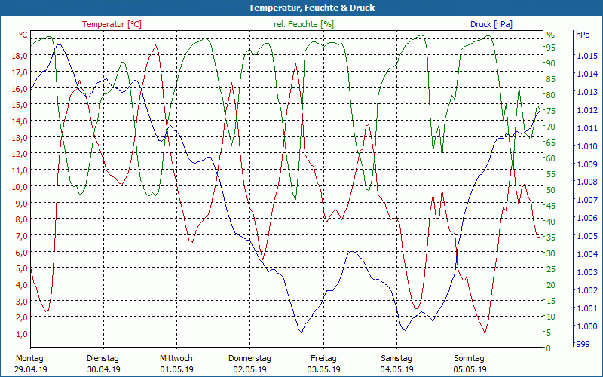Click the '65' humidity axis value
603x377 pixels.
pyautogui.click(x=550, y=143)
